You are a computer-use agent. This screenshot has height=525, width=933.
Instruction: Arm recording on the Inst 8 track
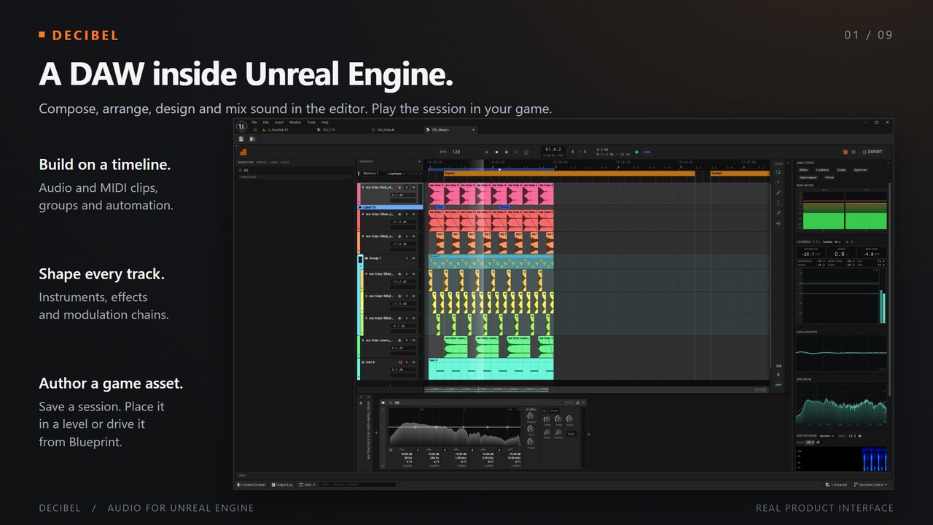(x=399, y=362)
